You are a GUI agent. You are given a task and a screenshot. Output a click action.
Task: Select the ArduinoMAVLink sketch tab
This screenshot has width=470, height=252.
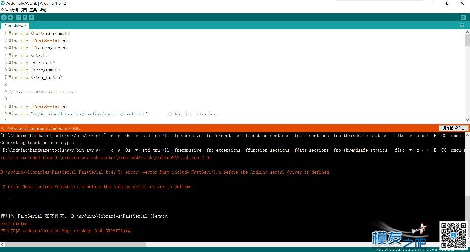click(15, 26)
